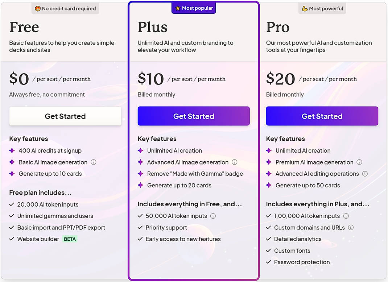Click the sparkle icon beside Unlimited AI creation
This screenshot has height=282, width=388.
[141, 150]
